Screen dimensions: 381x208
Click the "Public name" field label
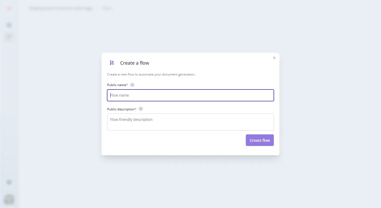116,85
